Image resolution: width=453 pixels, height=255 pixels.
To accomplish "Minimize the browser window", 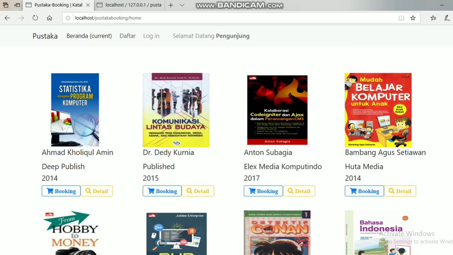I will (x=442, y=5).
